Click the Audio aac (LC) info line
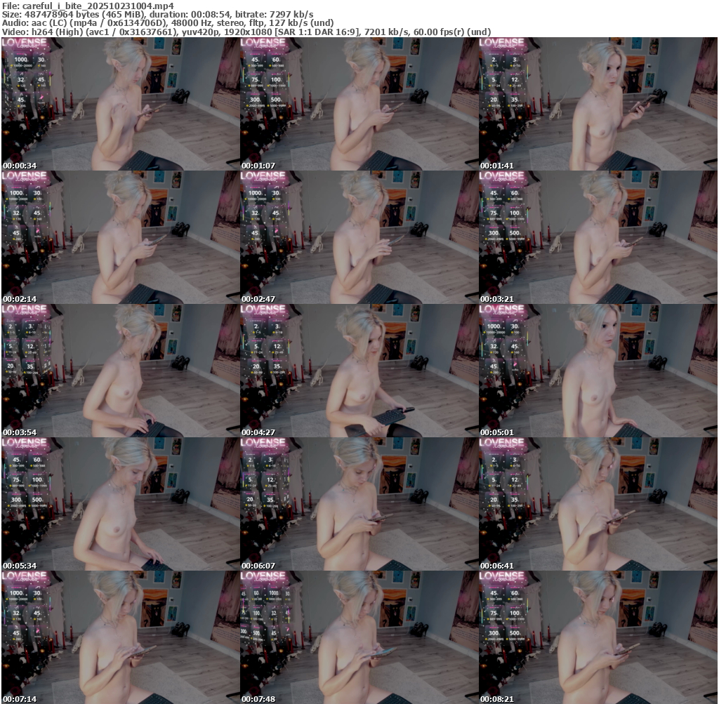 168,23
